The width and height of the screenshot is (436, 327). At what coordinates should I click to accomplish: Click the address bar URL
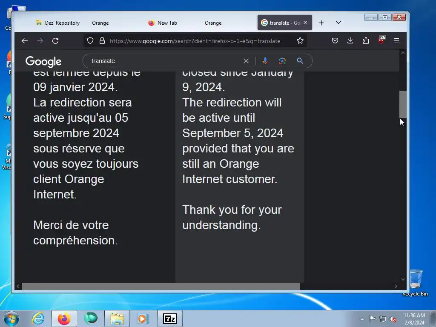click(195, 41)
